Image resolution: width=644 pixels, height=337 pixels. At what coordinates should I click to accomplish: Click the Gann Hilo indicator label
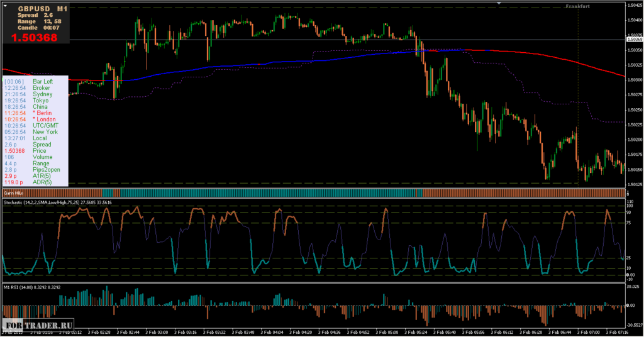(x=11, y=193)
